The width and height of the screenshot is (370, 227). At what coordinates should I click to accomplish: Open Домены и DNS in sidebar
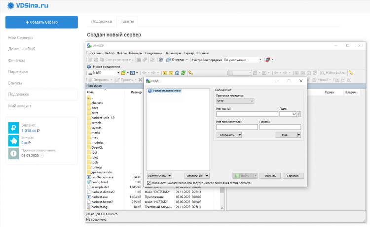(x=22, y=49)
